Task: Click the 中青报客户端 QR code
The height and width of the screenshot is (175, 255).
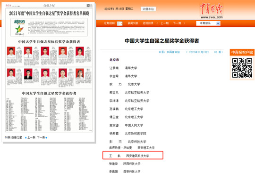Action: click(242, 68)
